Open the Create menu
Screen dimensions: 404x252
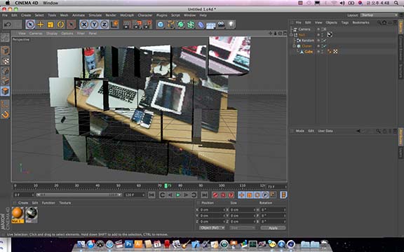click(x=26, y=15)
